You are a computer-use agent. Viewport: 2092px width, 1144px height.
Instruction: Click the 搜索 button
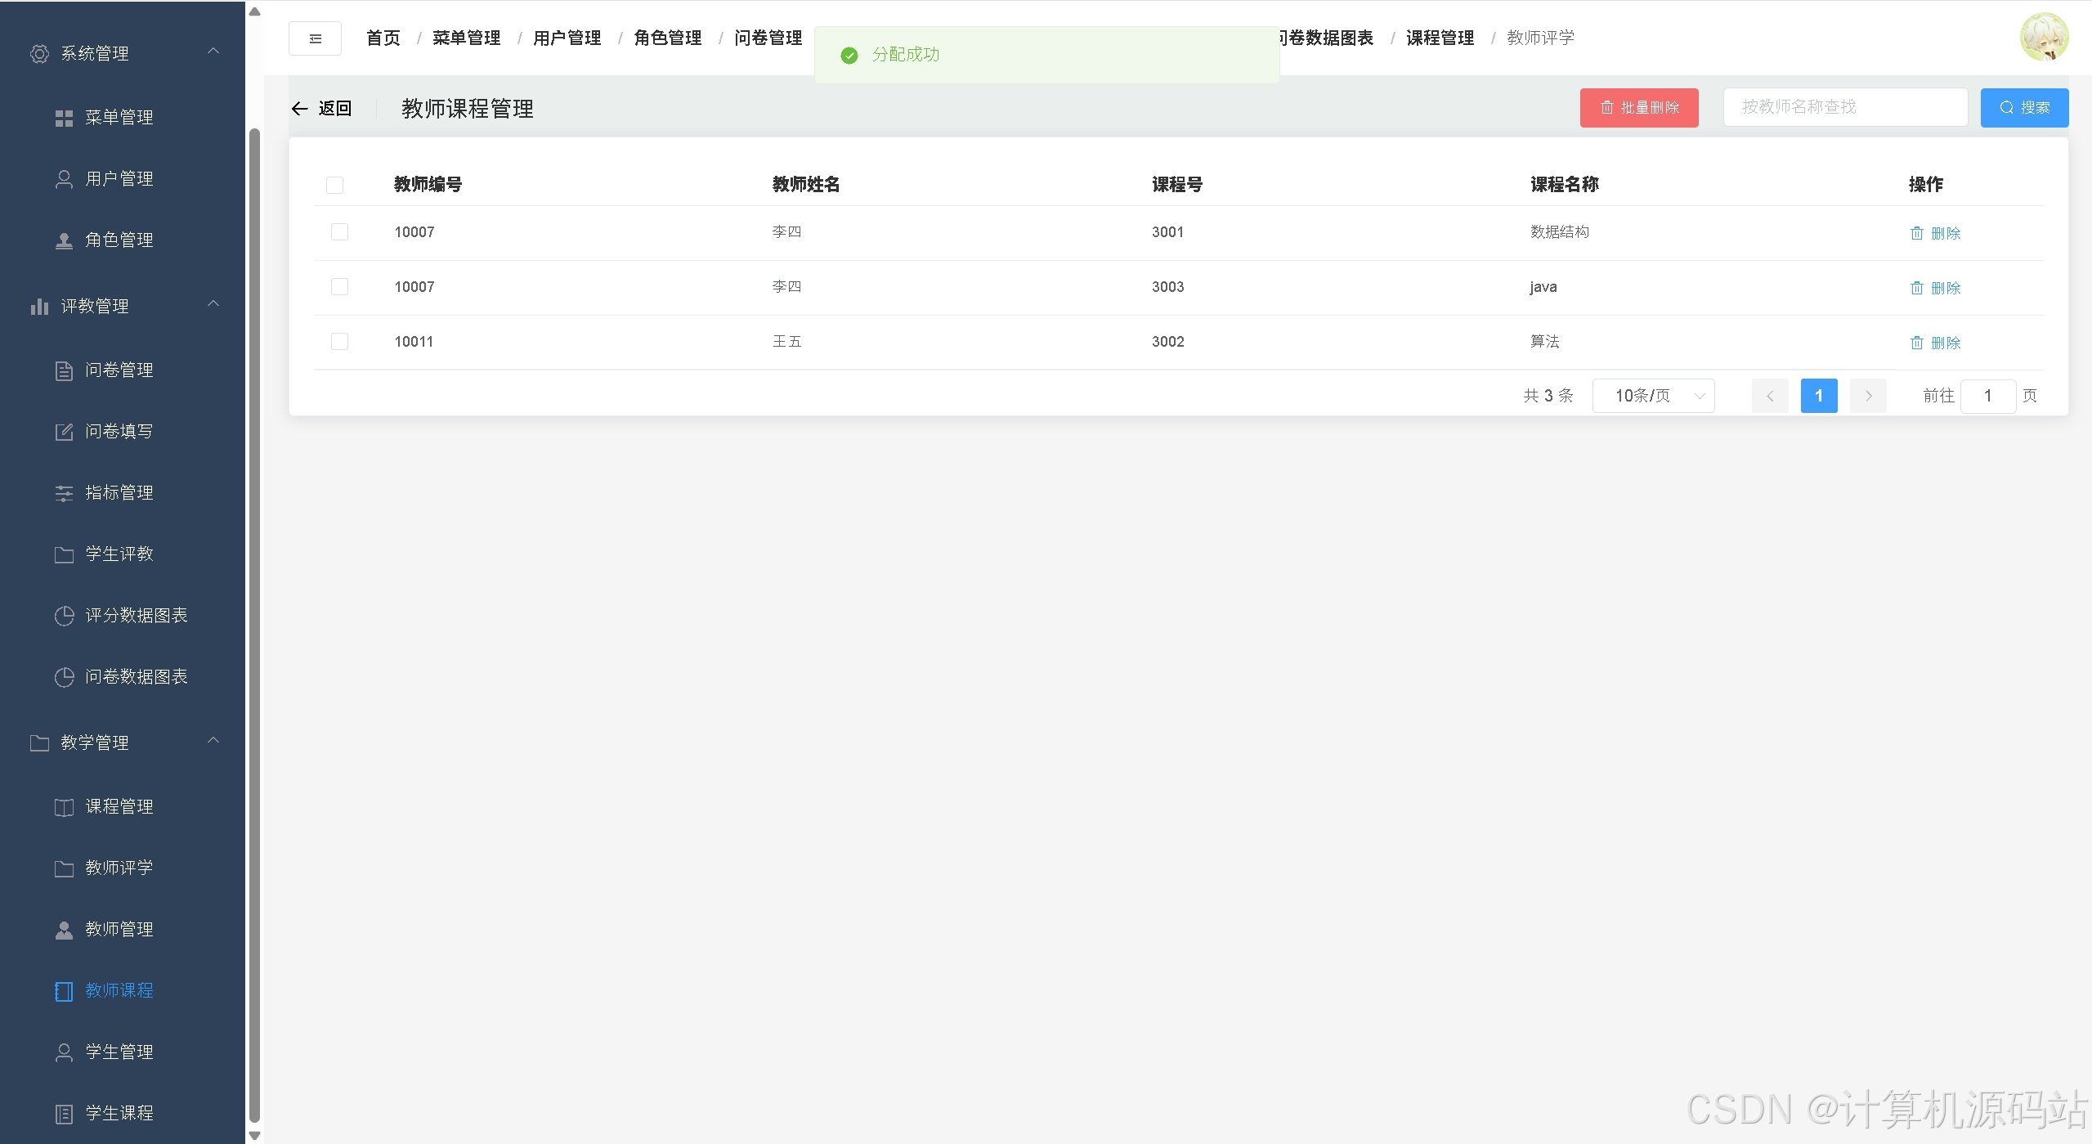(2023, 108)
